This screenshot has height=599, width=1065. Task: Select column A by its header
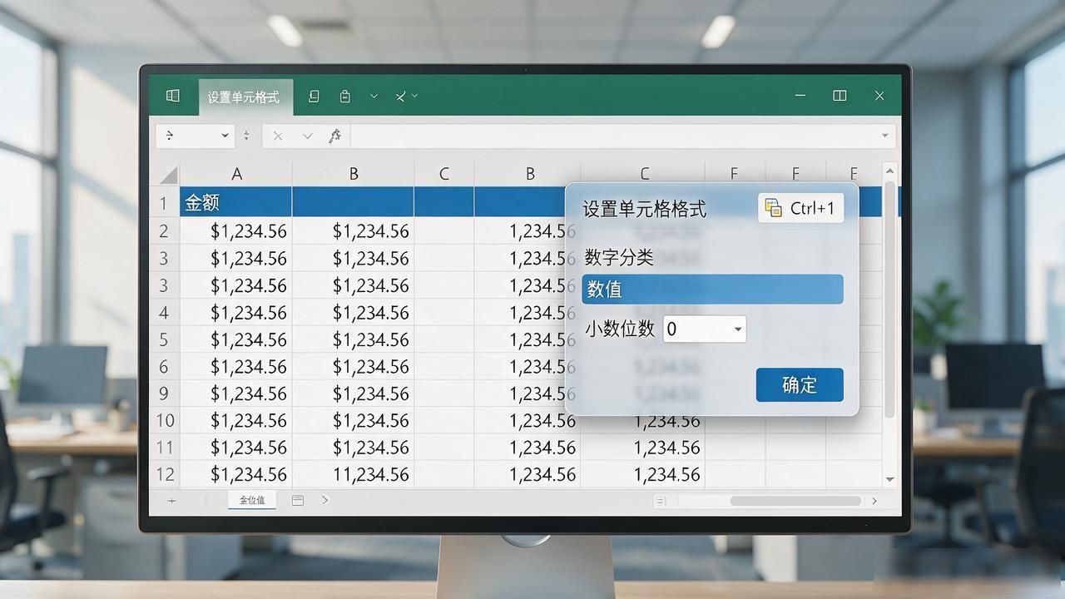pyautogui.click(x=236, y=174)
